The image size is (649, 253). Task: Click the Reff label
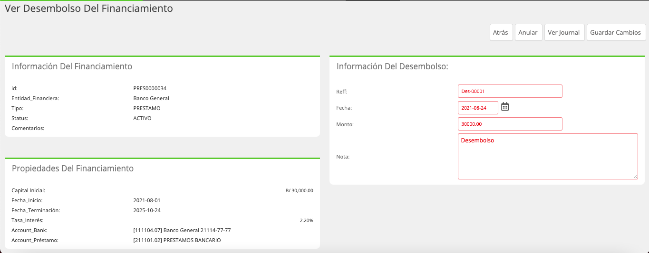342,92
